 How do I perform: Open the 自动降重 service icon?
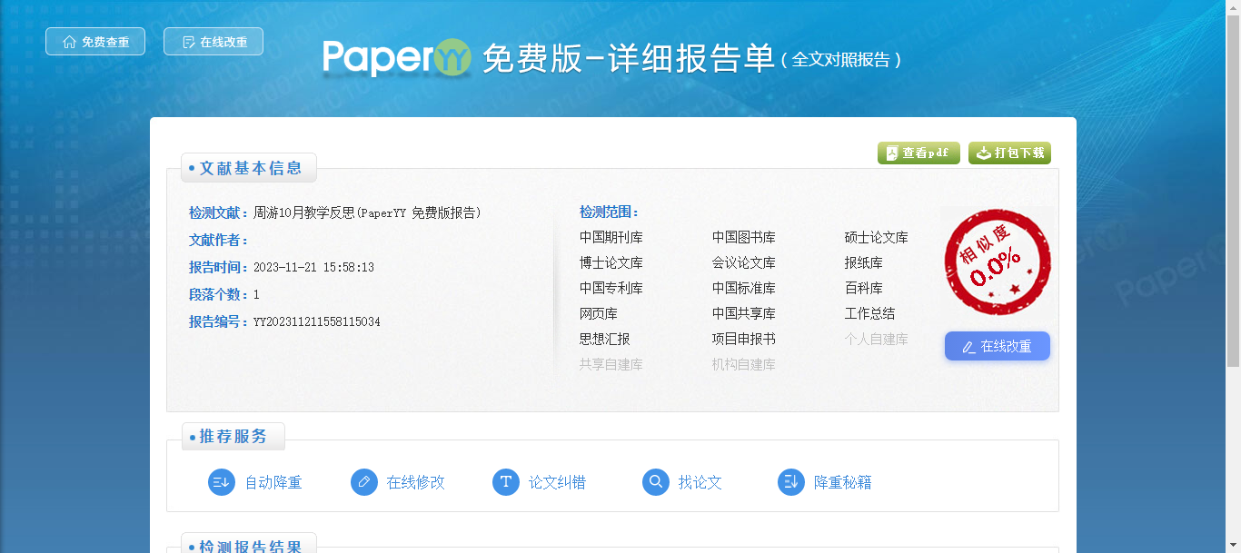[x=222, y=482]
